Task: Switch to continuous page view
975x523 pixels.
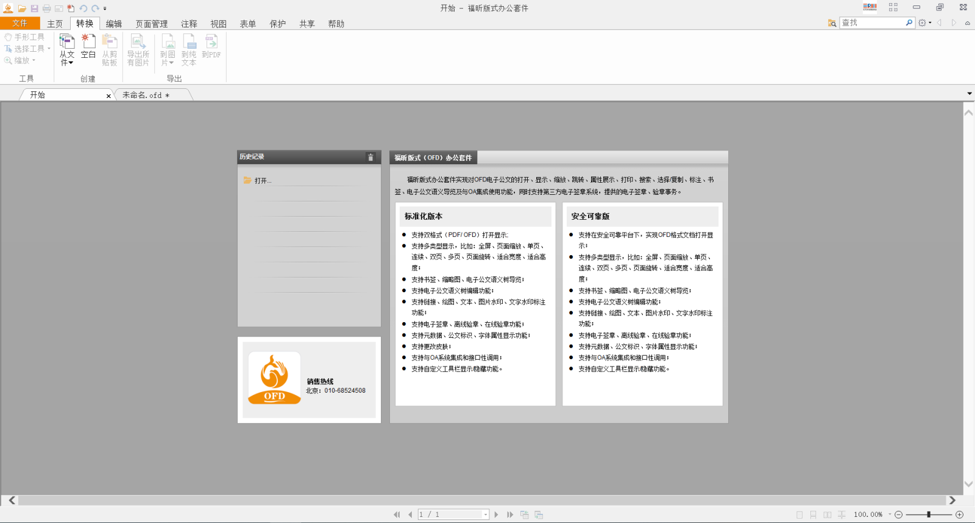Action: 814,514
